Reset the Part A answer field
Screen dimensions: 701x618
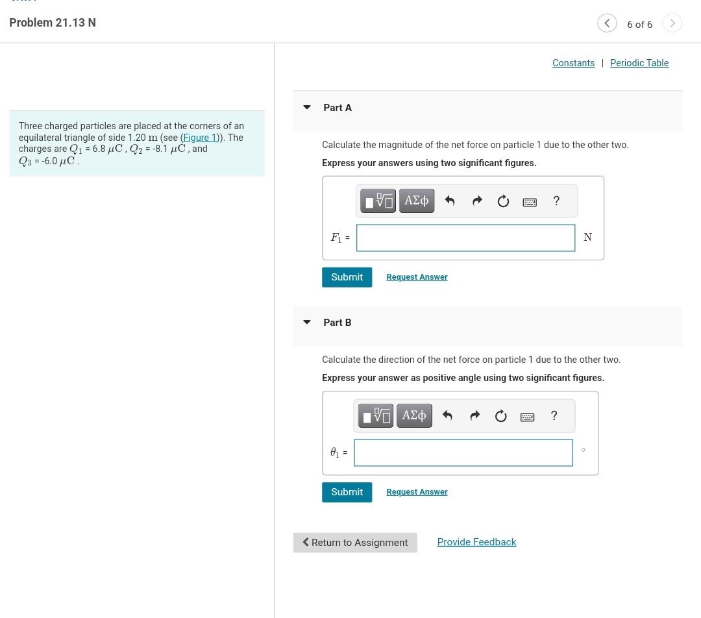[x=503, y=201]
